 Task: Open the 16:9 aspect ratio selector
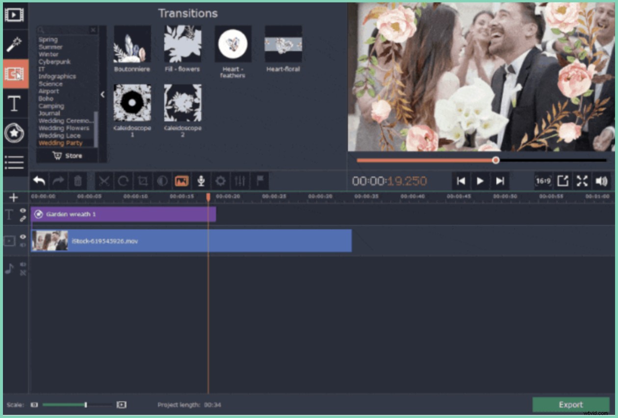(x=543, y=180)
